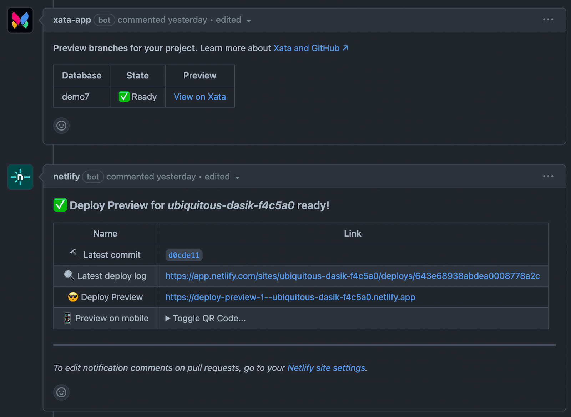The height and width of the screenshot is (417, 571).
Task: Click the green Ready checkmark icon
Action: (124, 97)
